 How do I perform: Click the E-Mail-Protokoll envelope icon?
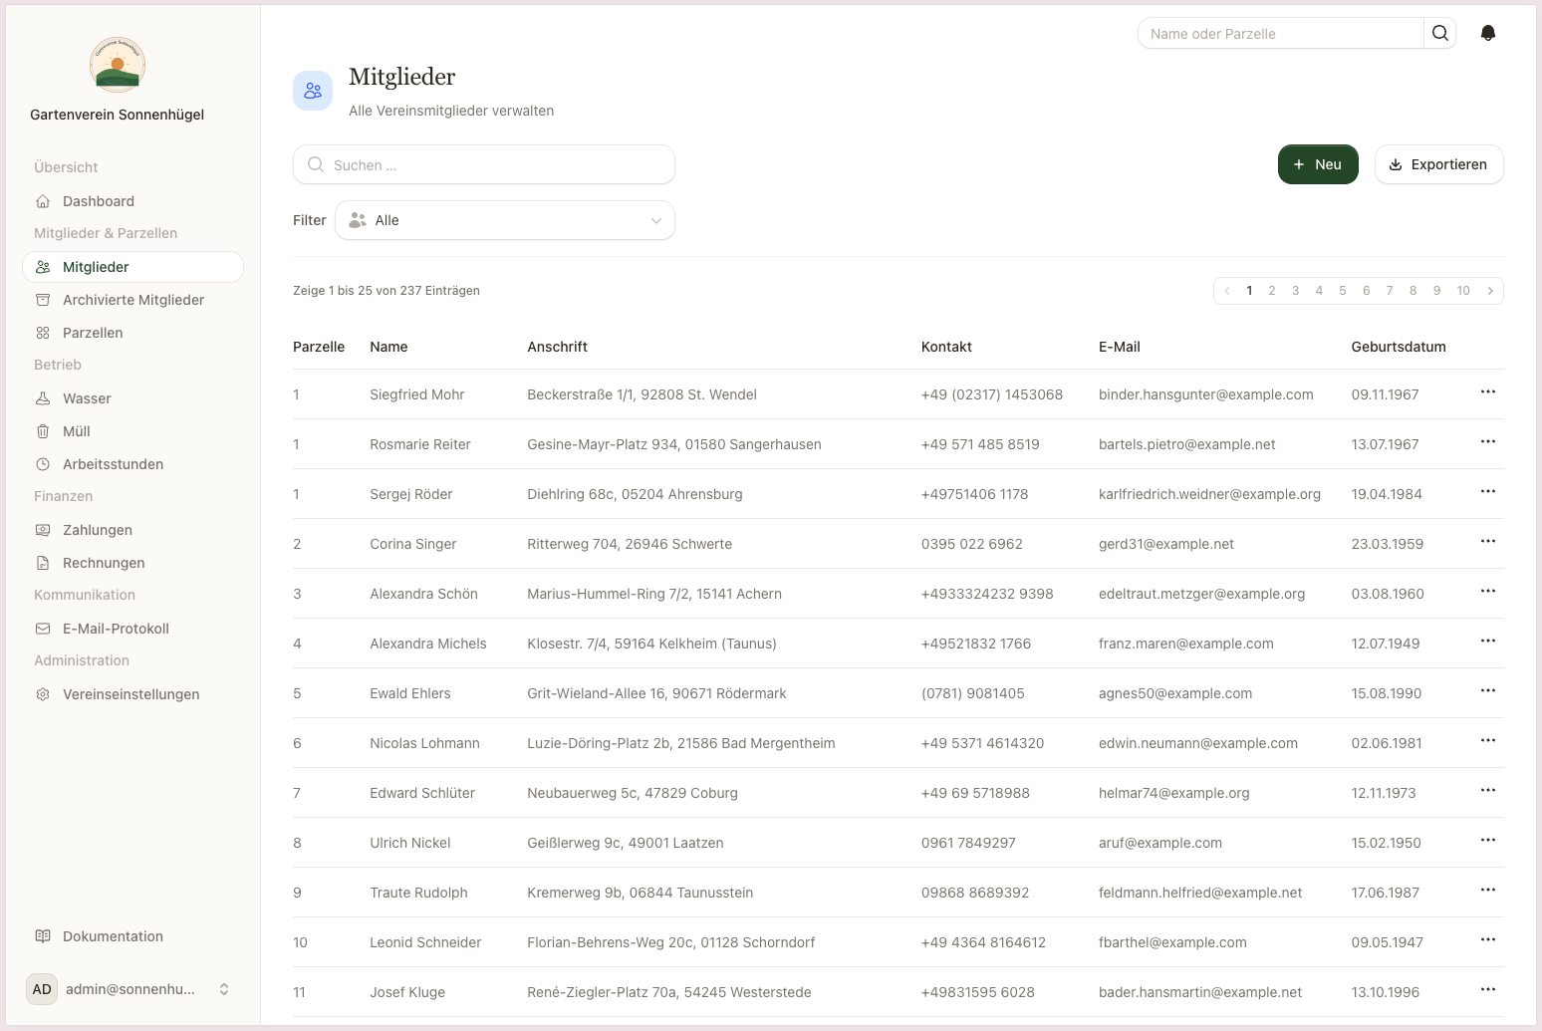43,629
